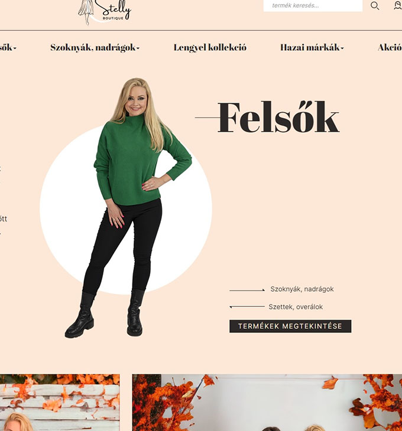Screen dimensions: 402x431
Task: Expand the Hazai márkák dropdown menu
Action: point(312,48)
